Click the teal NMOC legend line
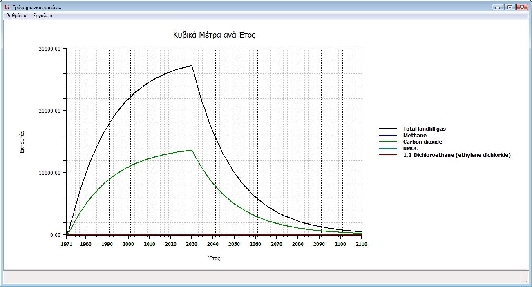The height and width of the screenshot is (287, 532). (388, 149)
